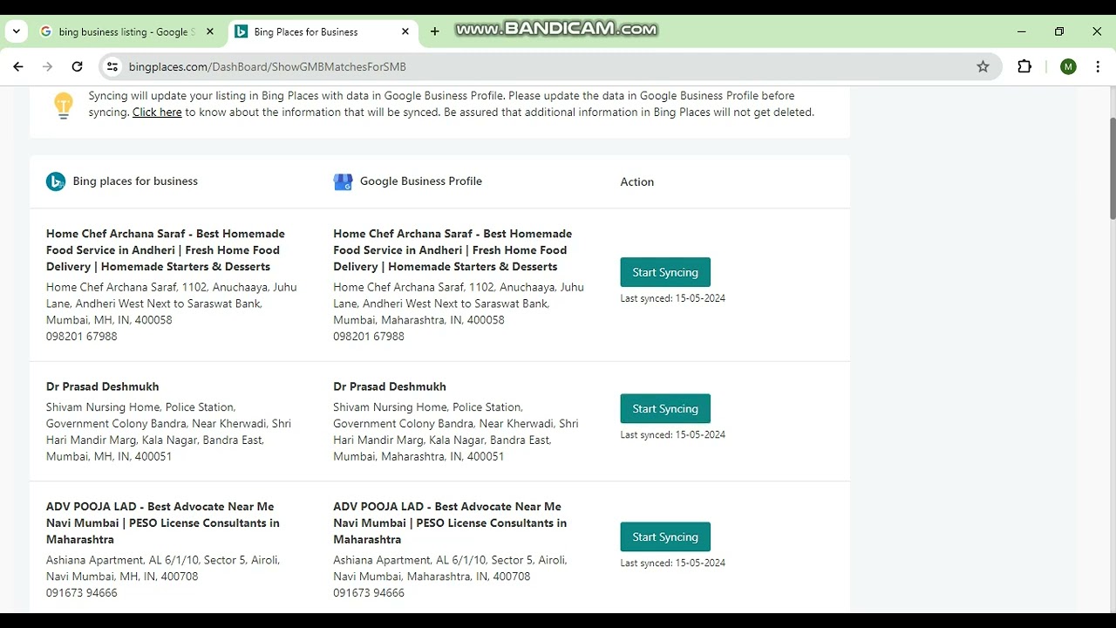Select Bing-side Home Chef Archana Saraf title
Screen dimensions: 1116x628
coord(166,250)
